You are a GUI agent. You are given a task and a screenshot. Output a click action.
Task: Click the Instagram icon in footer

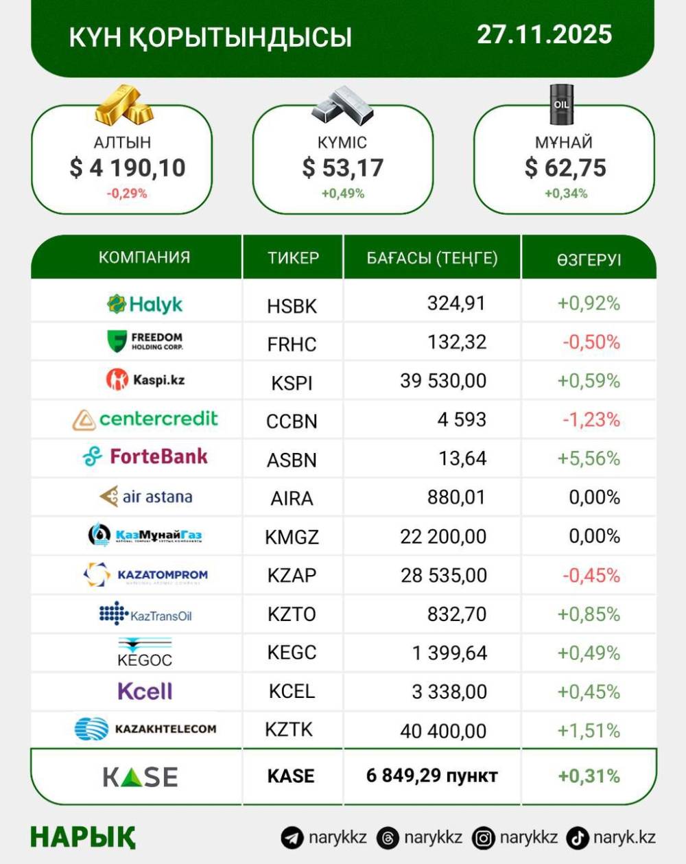click(484, 838)
